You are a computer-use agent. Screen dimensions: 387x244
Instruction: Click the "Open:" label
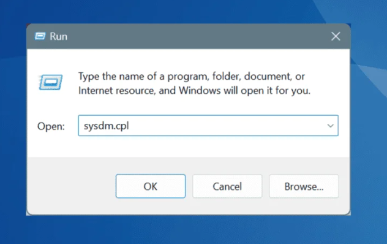click(51, 126)
